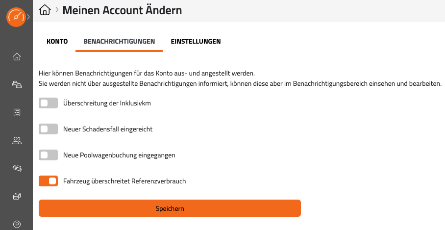This screenshot has width=445, height=230.
Task: Open the coin stack icon in the sidebar
Action: [17, 197]
